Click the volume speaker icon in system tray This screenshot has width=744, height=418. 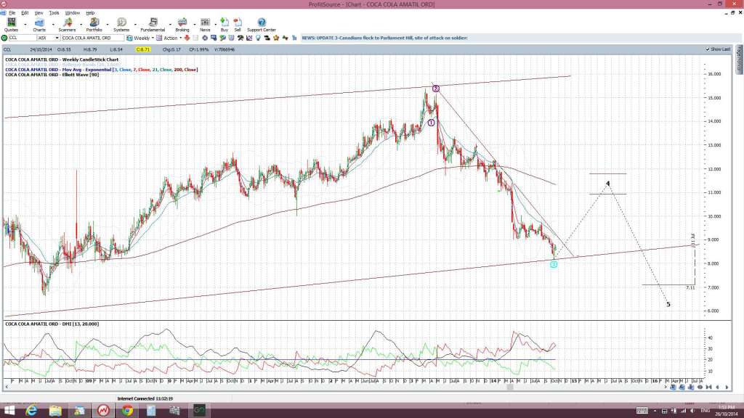tap(692, 411)
